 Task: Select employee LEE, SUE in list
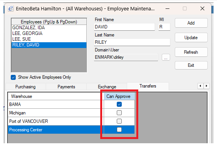(x=49, y=39)
